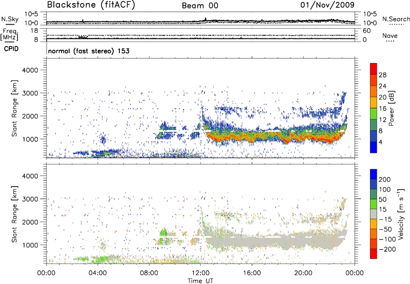Select the "Slant Range [km]" label of velocity panel
Image resolution: width=410 pixels, height=284 pixels.
pyautogui.click(x=14, y=214)
